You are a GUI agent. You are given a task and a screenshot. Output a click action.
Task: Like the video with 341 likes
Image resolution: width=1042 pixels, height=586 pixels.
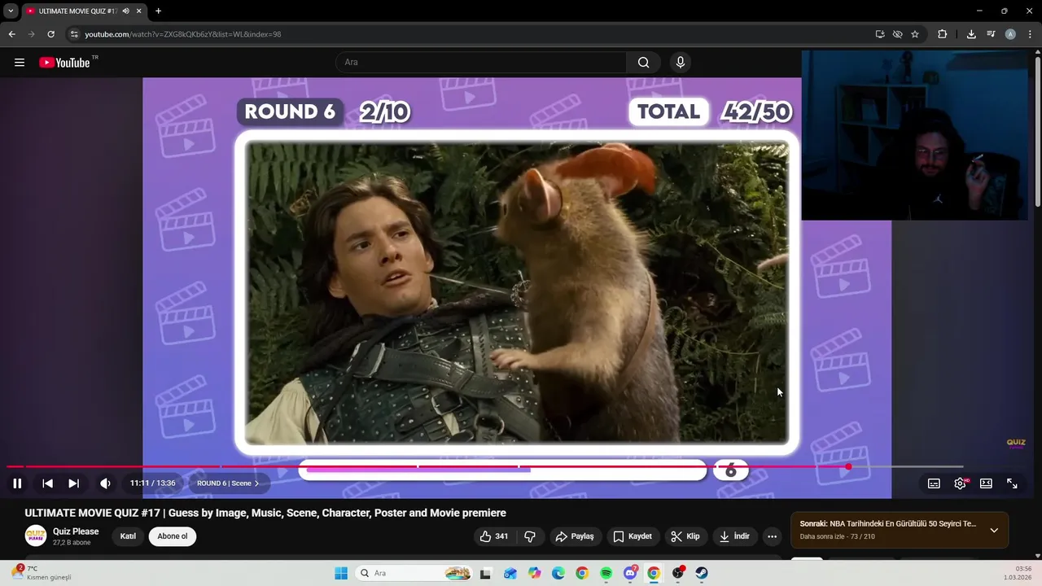pos(494,536)
